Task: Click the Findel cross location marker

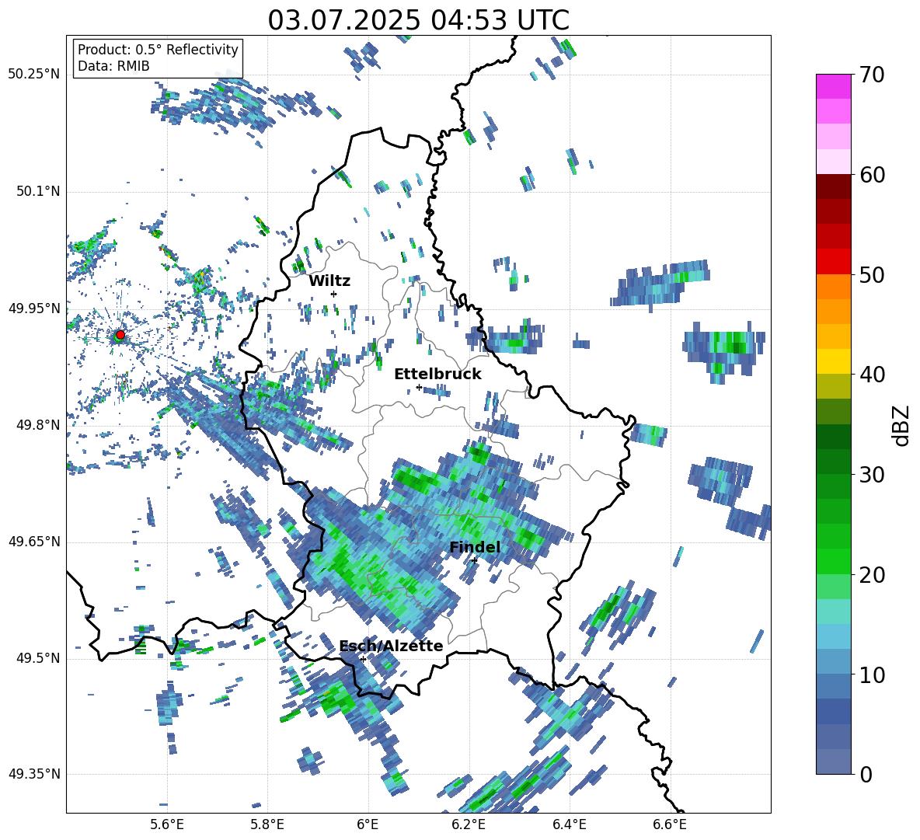Action: pyautogui.click(x=474, y=560)
